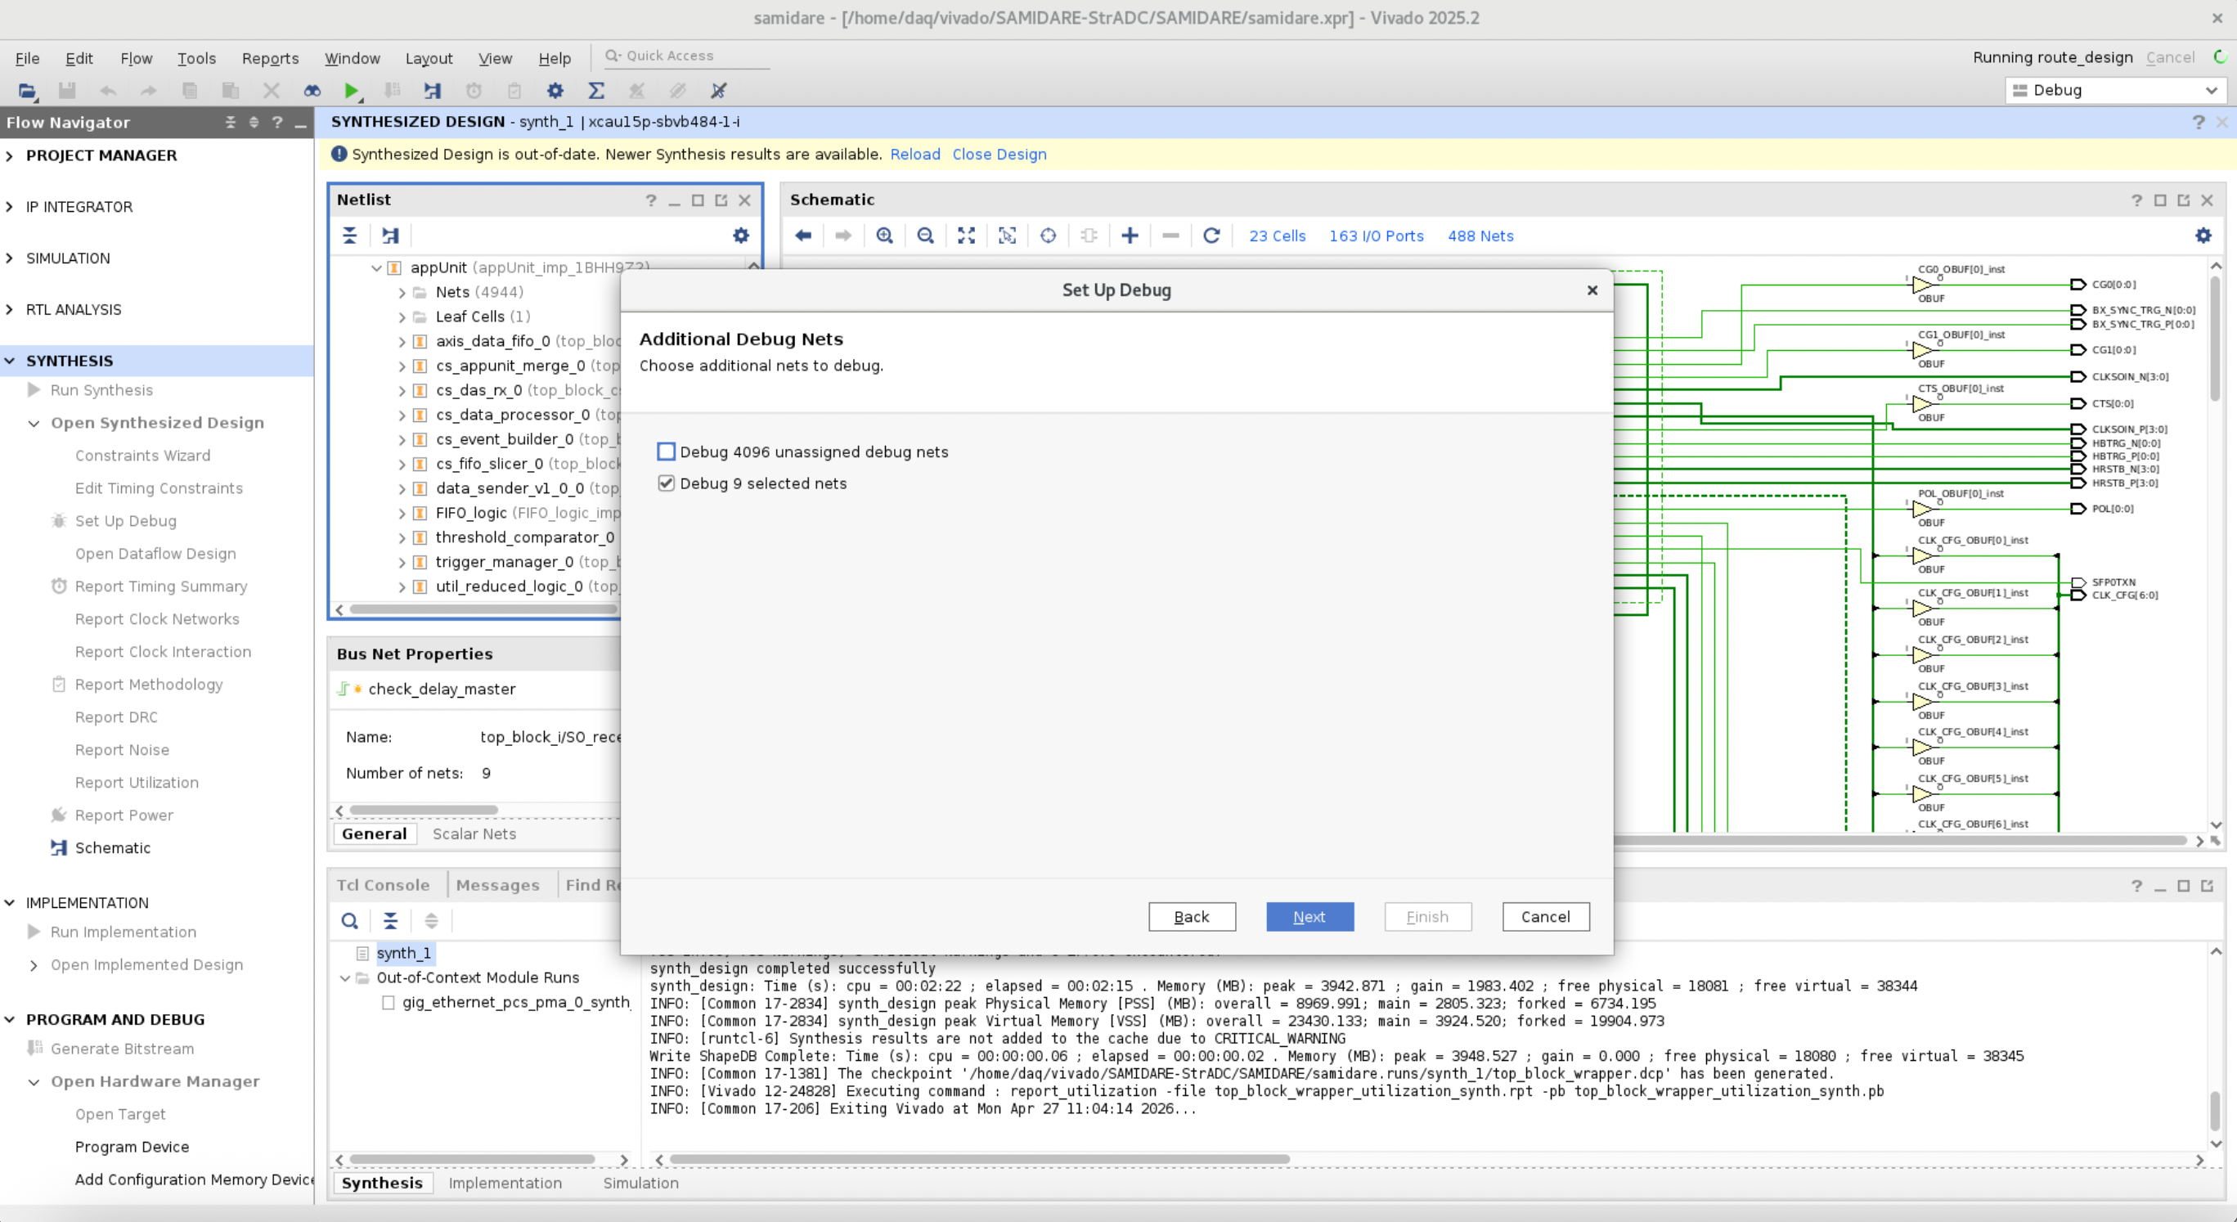
Task: Click the green Run play icon in toolbar
Action: tap(351, 90)
